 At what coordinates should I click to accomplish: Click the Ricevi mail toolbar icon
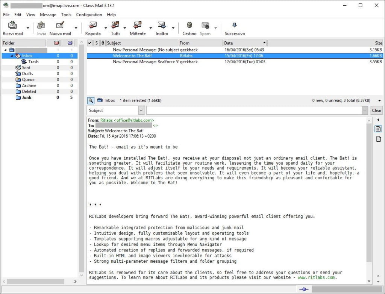12,26
